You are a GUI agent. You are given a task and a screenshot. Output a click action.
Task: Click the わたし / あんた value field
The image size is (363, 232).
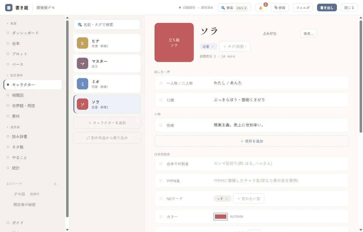279,83
